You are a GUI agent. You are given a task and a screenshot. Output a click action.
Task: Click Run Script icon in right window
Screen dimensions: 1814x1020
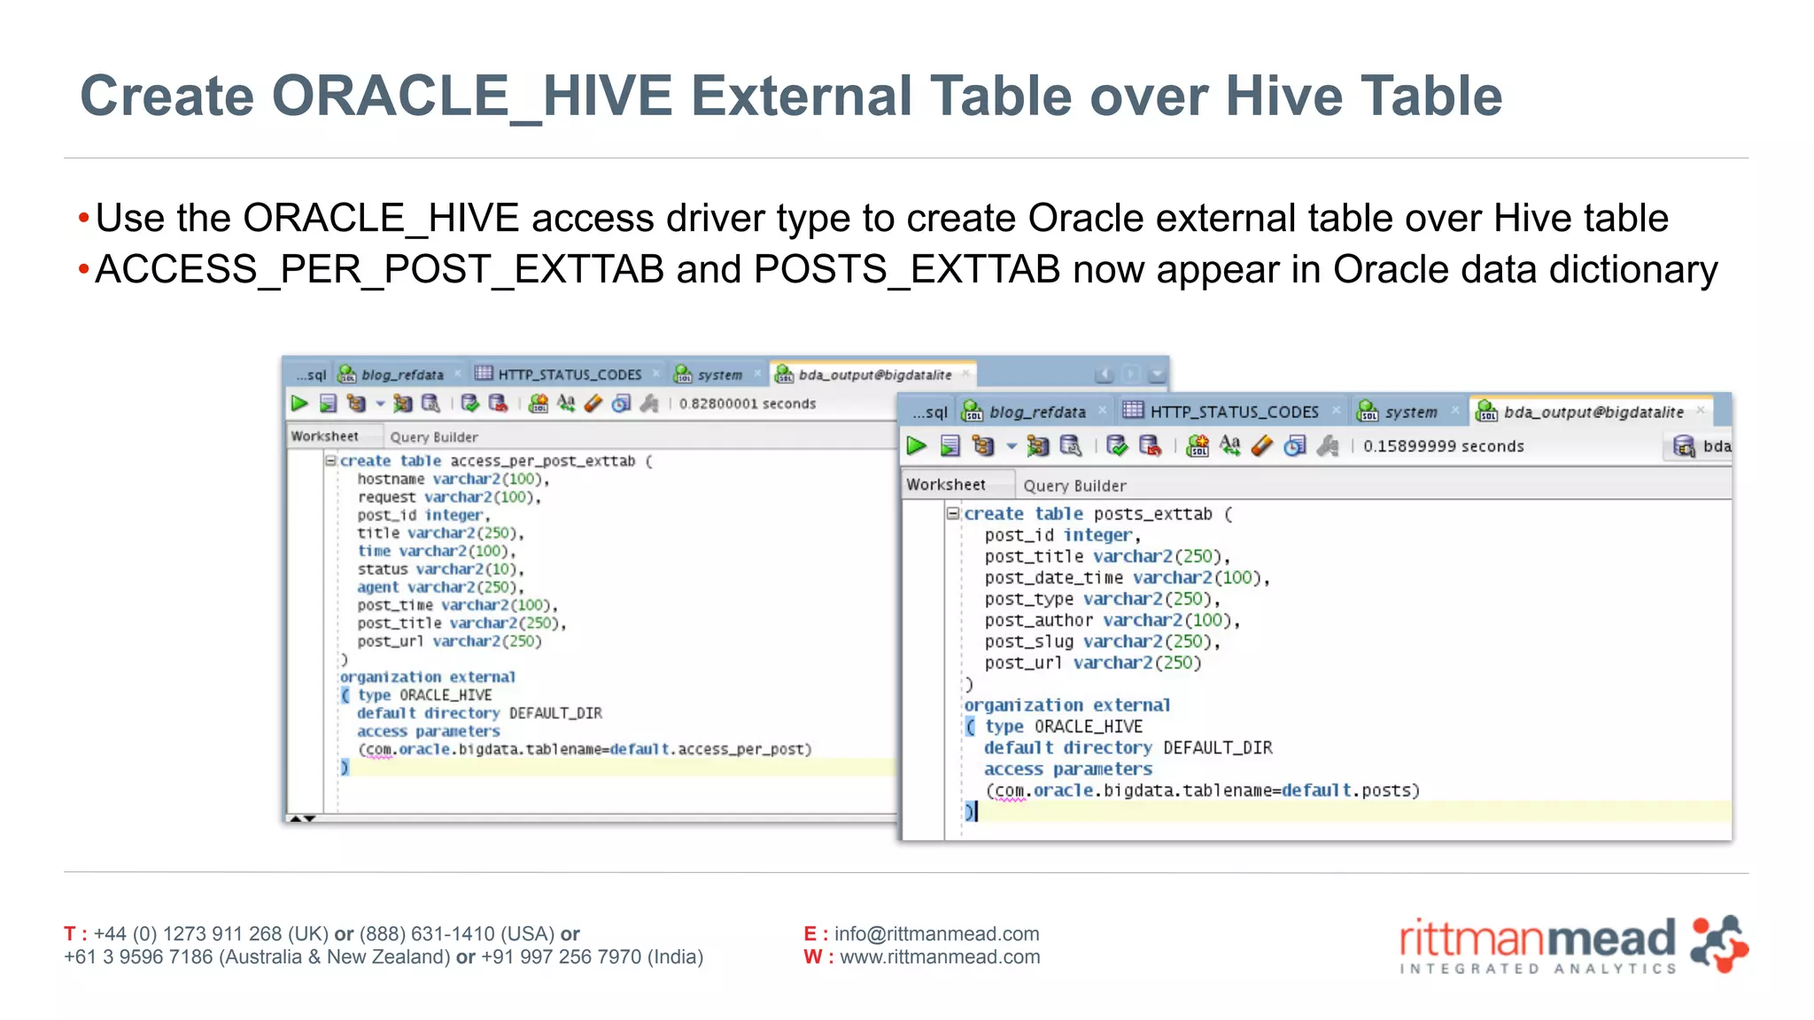click(950, 445)
